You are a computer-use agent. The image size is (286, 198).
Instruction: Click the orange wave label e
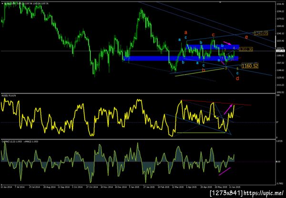[x=246, y=37]
